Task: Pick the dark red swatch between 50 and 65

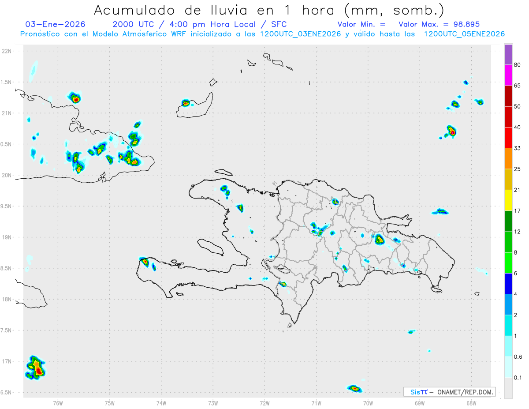Action: tap(508, 96)
